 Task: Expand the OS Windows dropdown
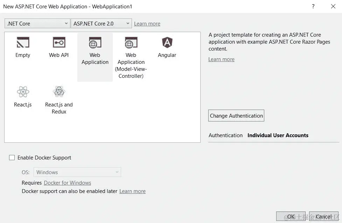tap(77, 172)
